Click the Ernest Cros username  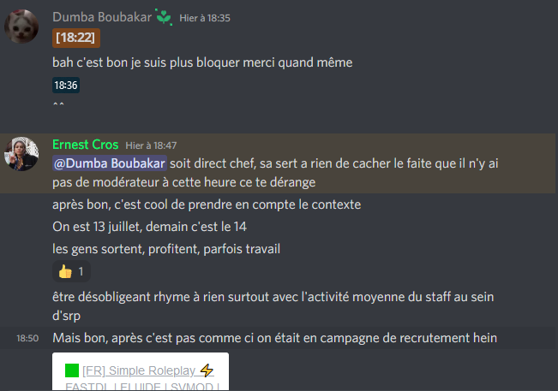tap(86, 145)
